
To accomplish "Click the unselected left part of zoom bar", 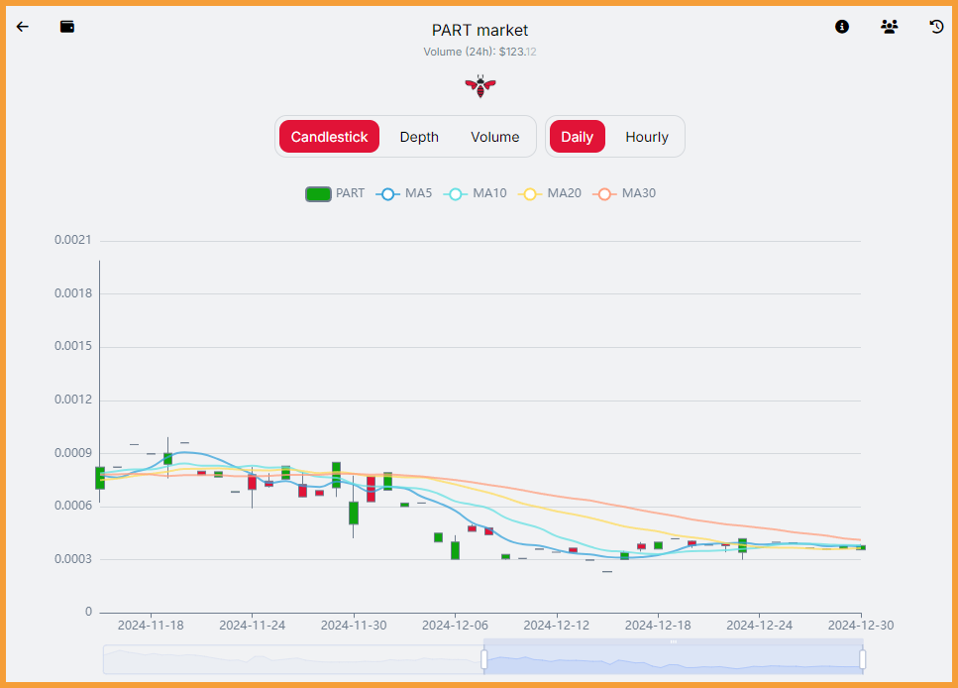I will point(292,660).
